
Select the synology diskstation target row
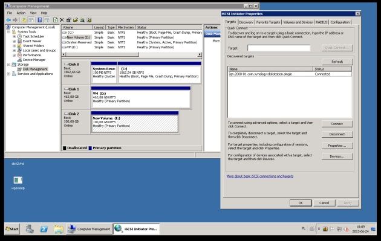point(290,74)
